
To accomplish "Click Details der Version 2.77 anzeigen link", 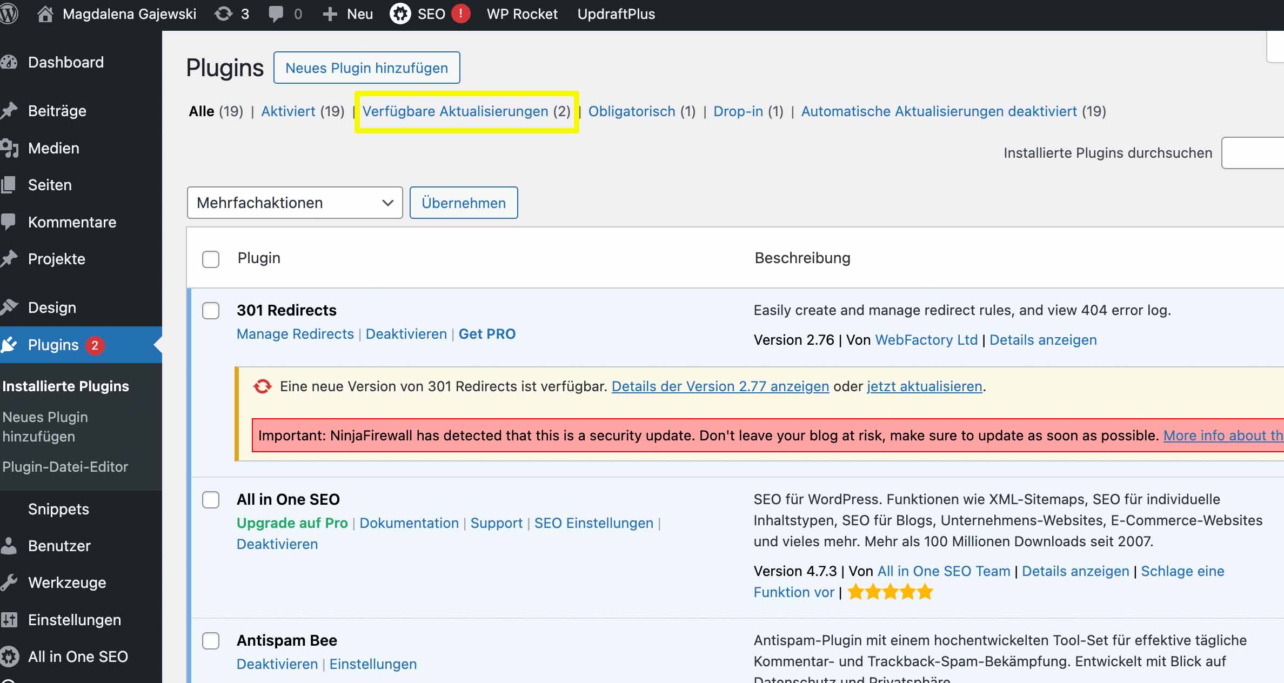I will point(720,386).
